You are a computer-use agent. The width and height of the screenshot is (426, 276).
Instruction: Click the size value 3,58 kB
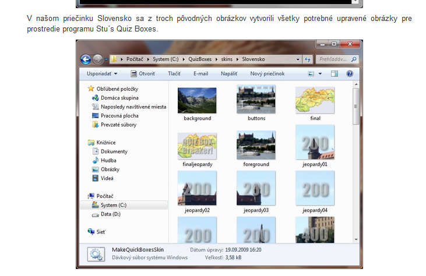coord(233,257)
